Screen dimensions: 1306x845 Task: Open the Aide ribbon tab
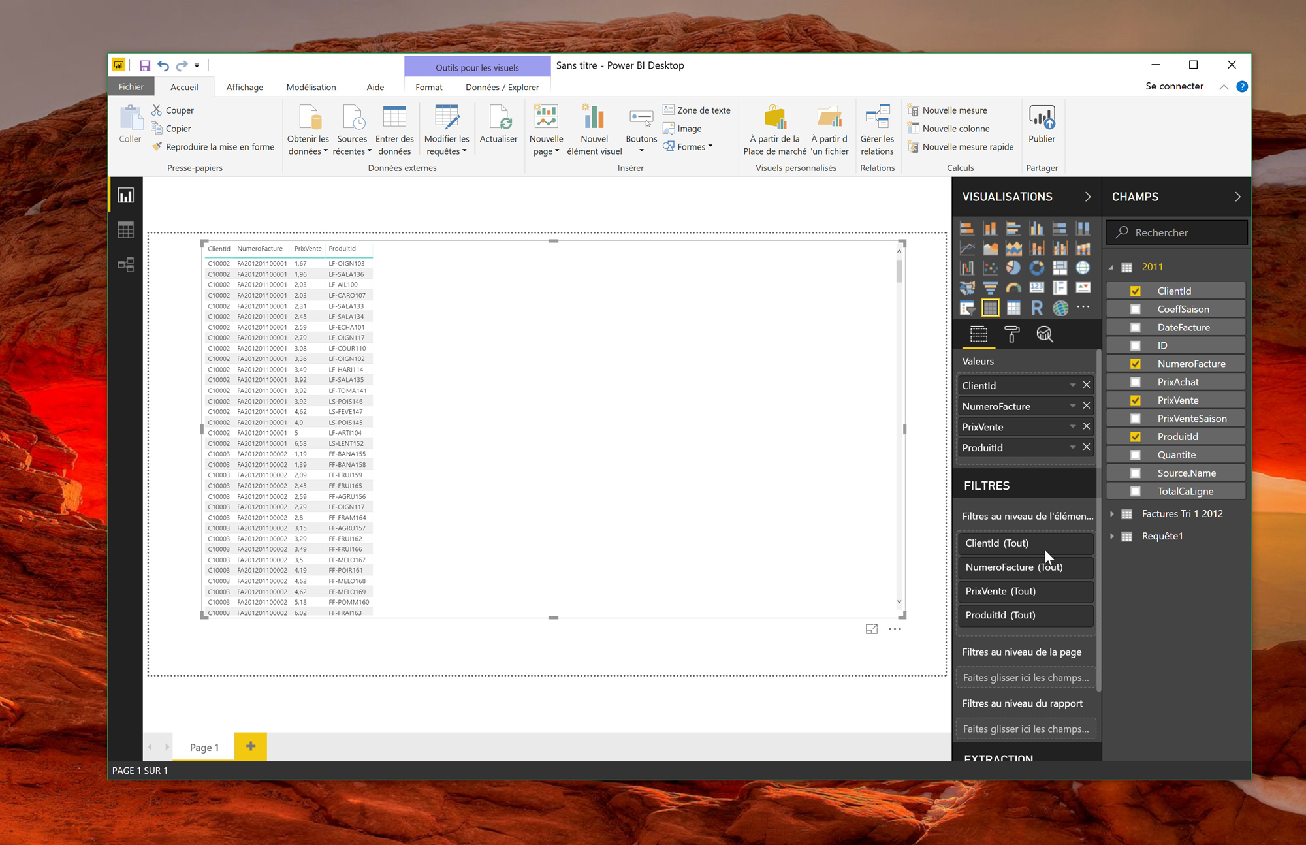click(x=375, y=87)
